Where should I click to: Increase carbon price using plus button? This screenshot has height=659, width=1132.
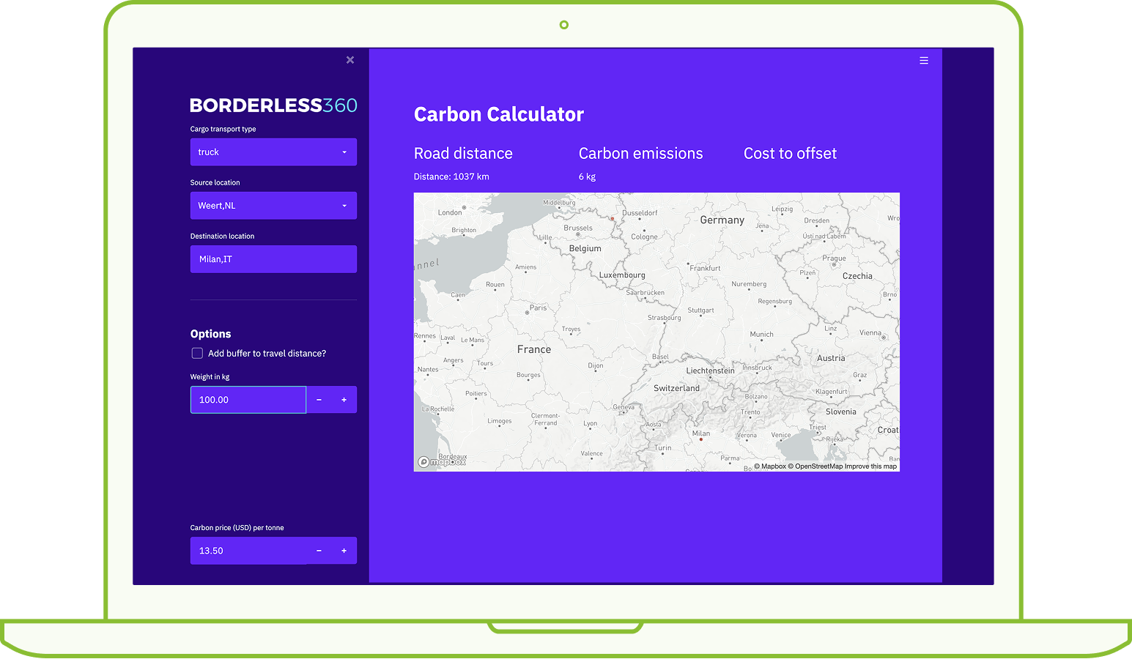[344, 551]
